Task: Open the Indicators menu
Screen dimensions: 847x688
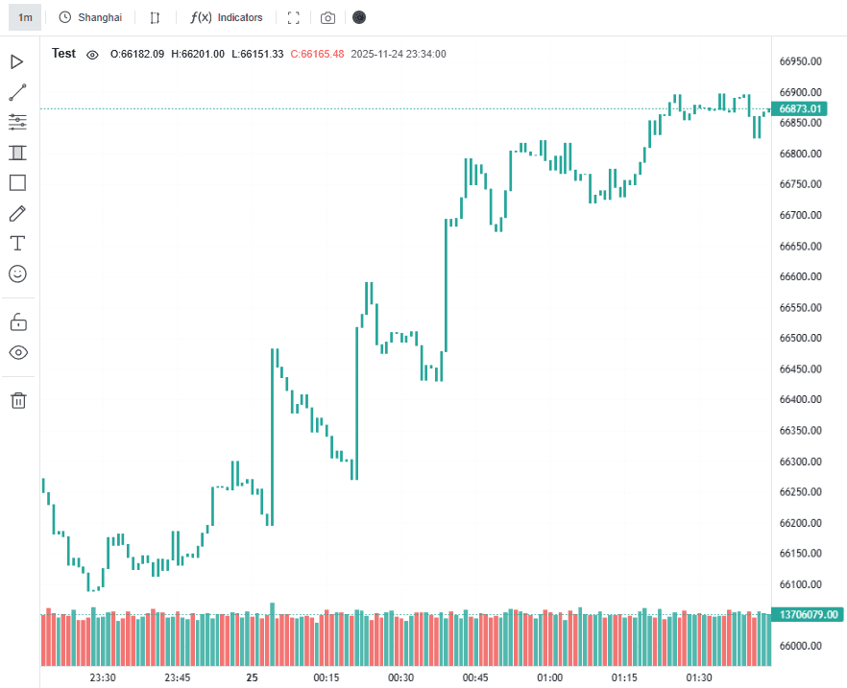Action: pyautogui.click(x=227, y=17)
